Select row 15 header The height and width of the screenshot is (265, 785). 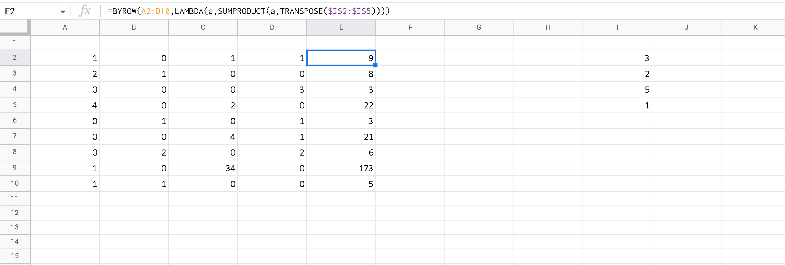point(15,256)
